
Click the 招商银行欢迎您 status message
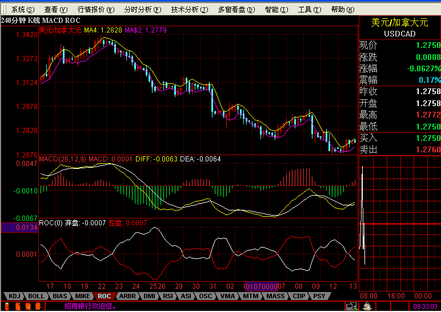point(90,306)
